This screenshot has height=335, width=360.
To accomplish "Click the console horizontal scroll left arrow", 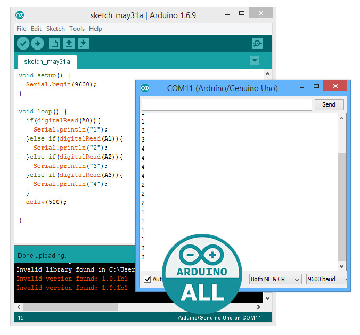I will 19,307.
